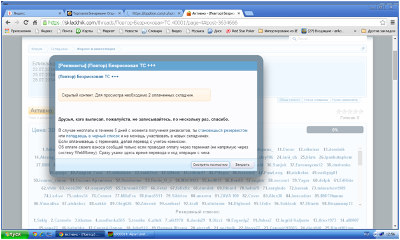Open the Словари bookmark
The height and width of the screenshot is (240, 400).
(152, 31)
